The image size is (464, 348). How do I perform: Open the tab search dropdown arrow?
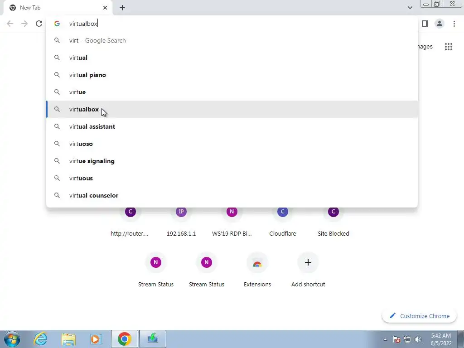coord(410,8)
